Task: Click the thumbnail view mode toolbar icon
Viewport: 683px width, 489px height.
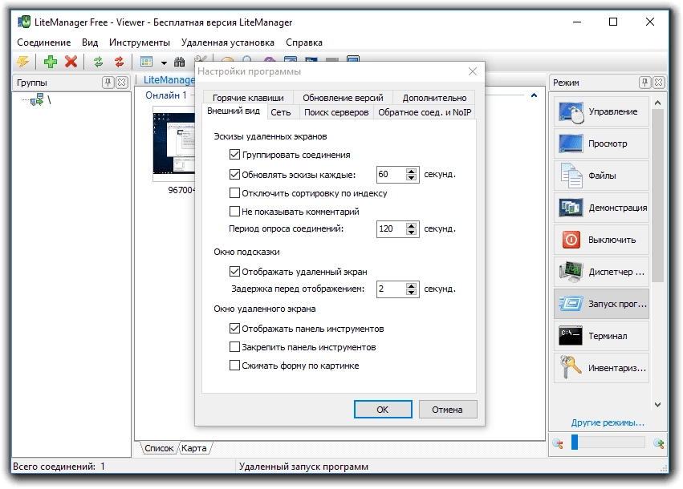Action: (146, 62)
